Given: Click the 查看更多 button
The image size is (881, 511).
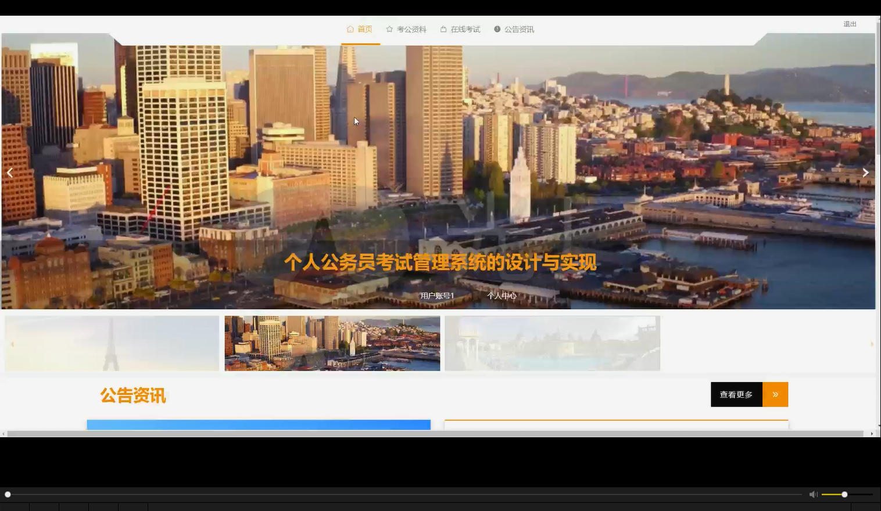Looking at the screenshot, I should click(736, 394).
